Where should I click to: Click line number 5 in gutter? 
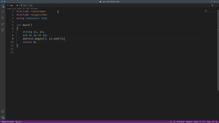pos(13,25)
